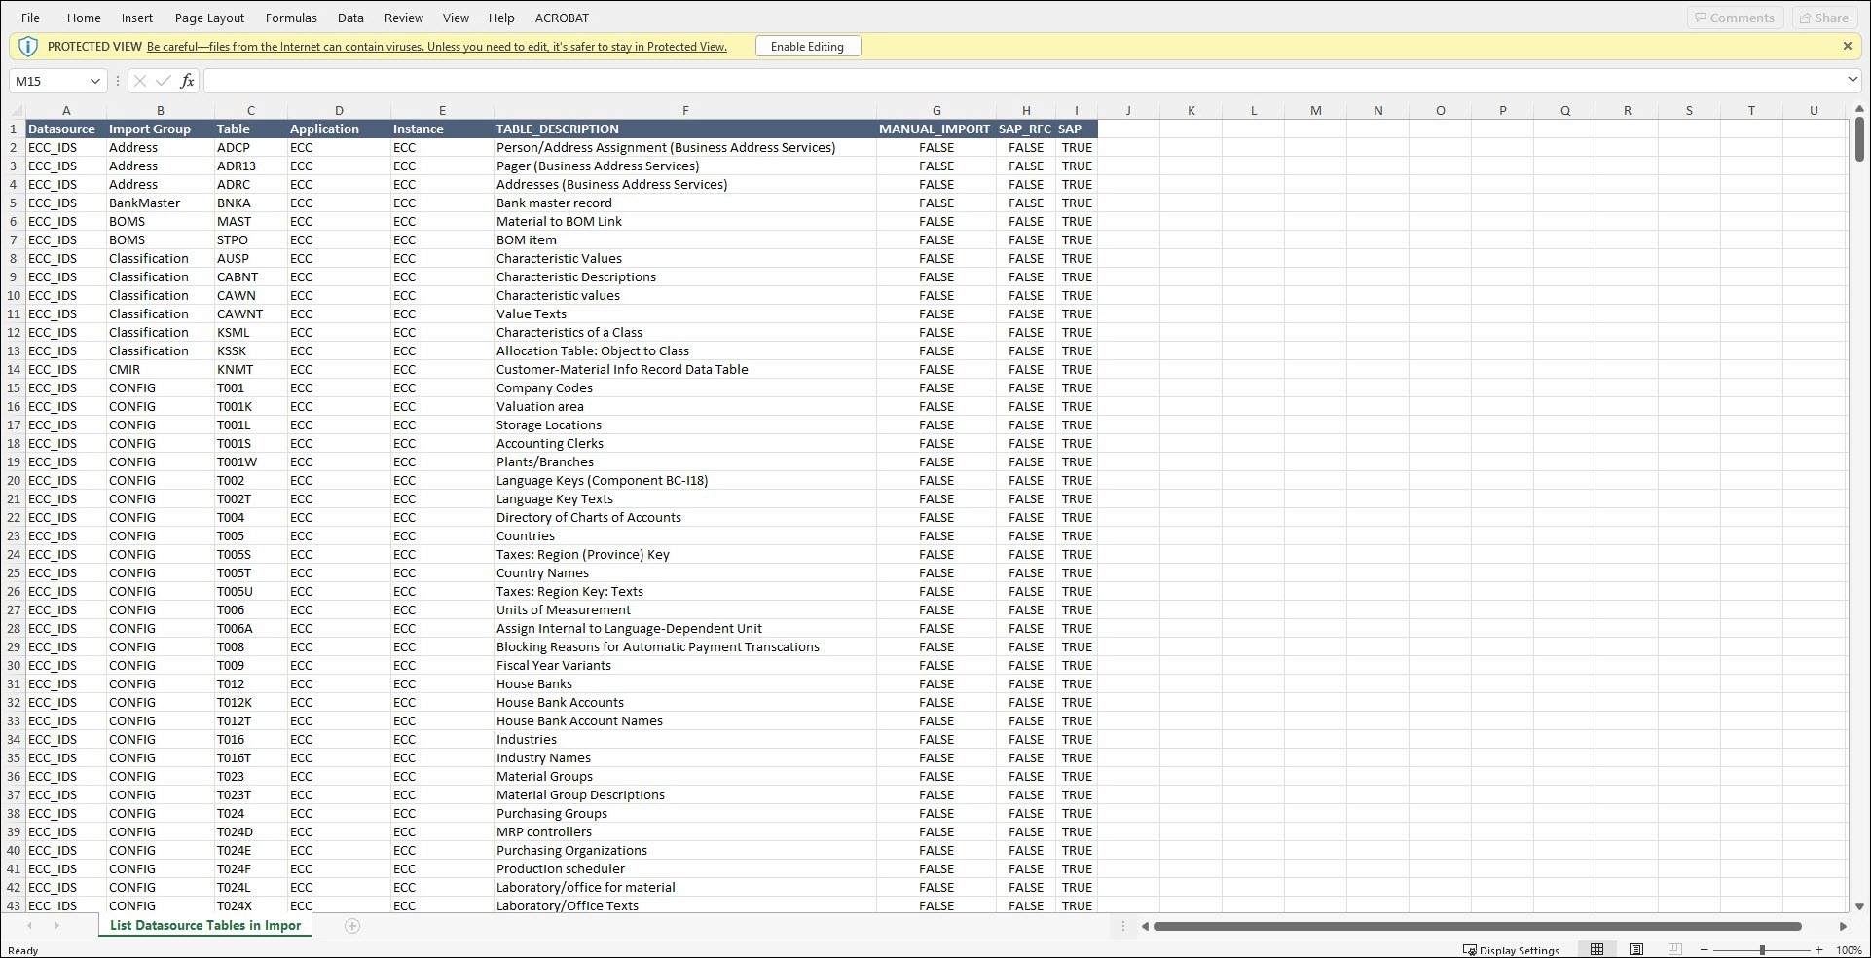The height and width of the screenshot is (958, 1871).
Task: Click the Protected View warning link text
Action: (x=437, y=47)
